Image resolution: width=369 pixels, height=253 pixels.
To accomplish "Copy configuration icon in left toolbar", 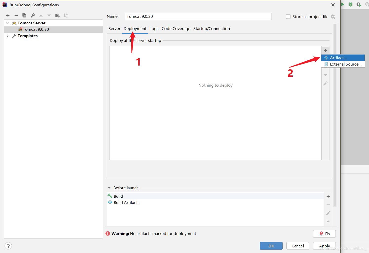I will [24, 15].
